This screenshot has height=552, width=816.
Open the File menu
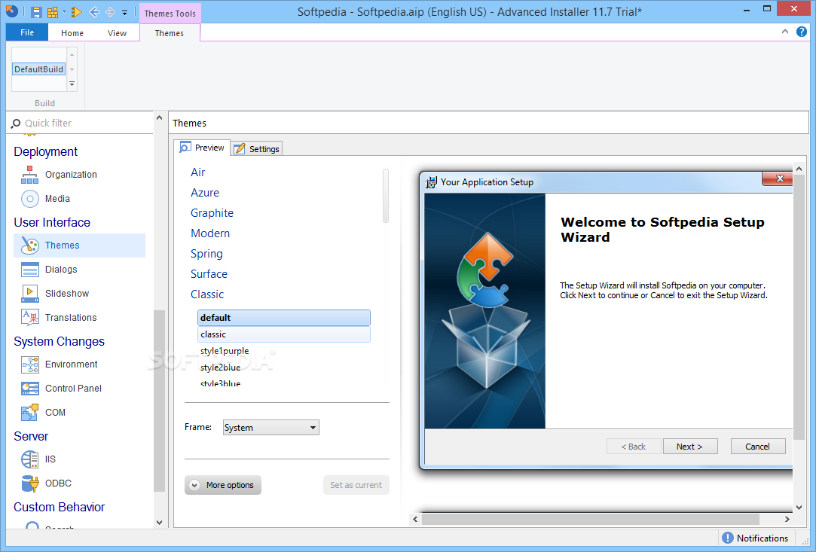[x=27, y=33]
